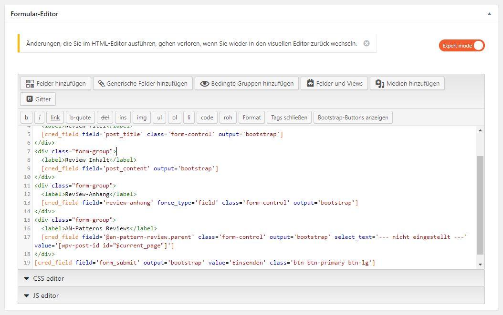This screenshot has width=503, height=315.
Task: Click line number 15 in the gutter
Action: click(27, 220)
